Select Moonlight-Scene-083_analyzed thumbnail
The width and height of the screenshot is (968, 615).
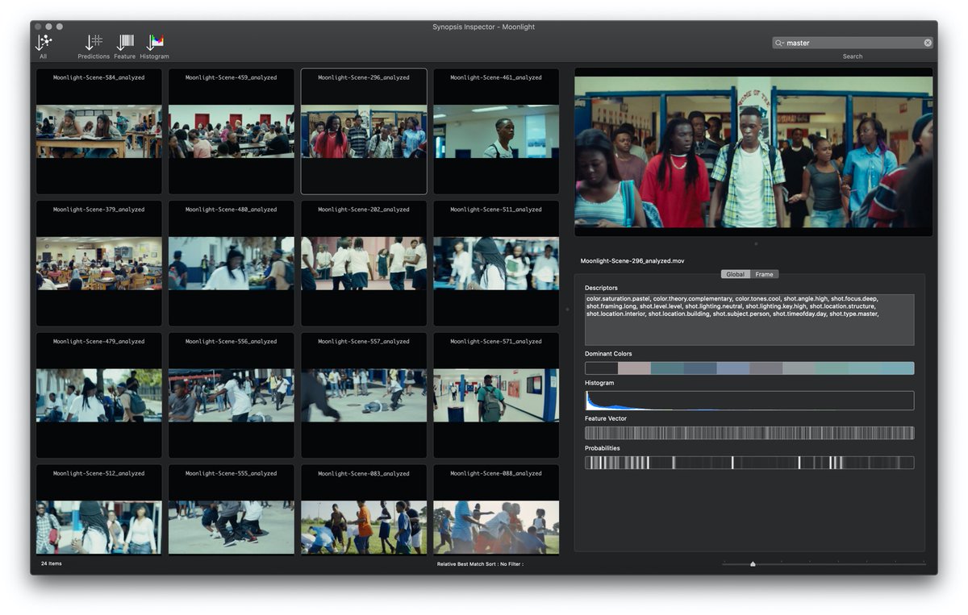point(364,509)
